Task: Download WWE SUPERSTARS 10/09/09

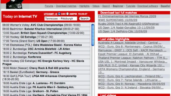Action: pos(117,20)
